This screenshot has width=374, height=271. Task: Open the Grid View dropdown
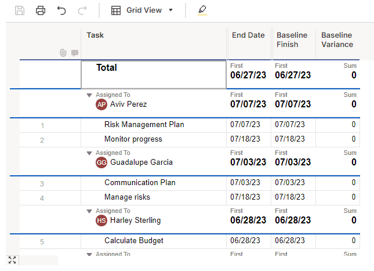142,10
